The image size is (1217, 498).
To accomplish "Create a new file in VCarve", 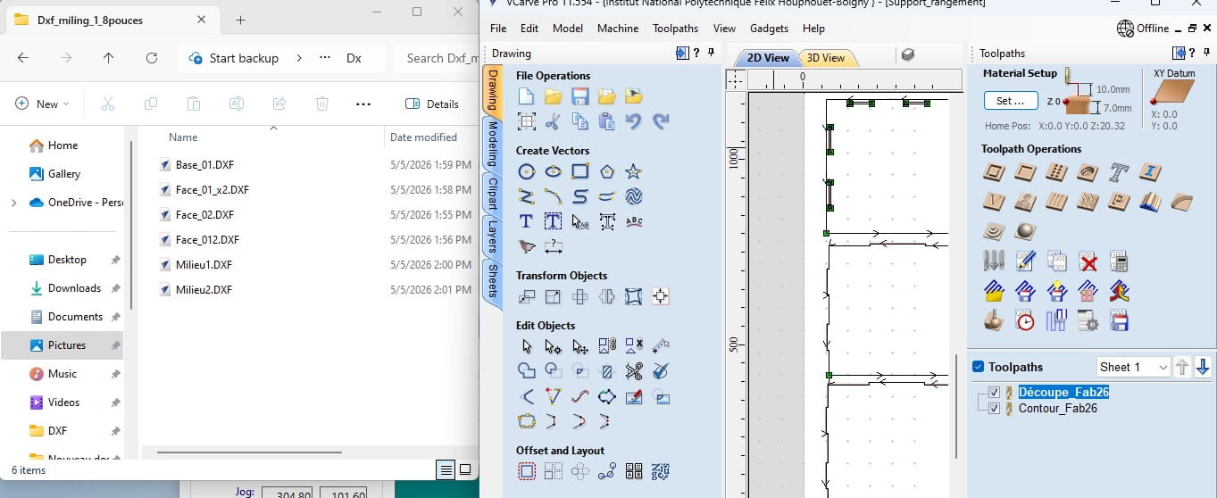I will coord(526,96).
